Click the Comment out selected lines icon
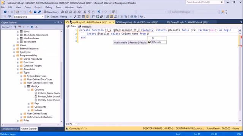The width and height of the screenshot is (243, 136). pyautogui.click(x=121, y=17)
